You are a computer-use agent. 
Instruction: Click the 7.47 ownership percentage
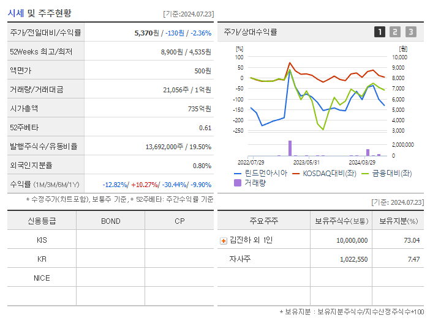tap(413, 259)
